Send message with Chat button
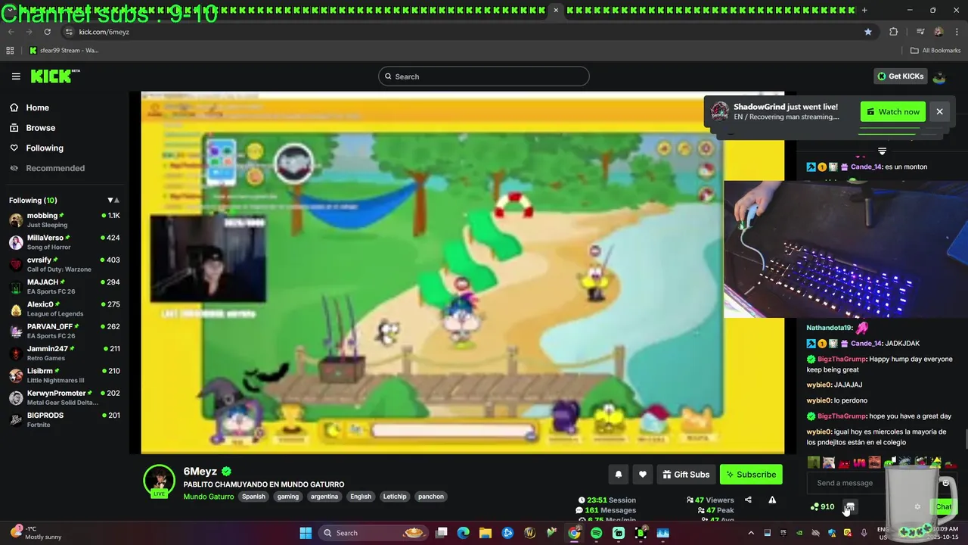 tap(943, 507)
